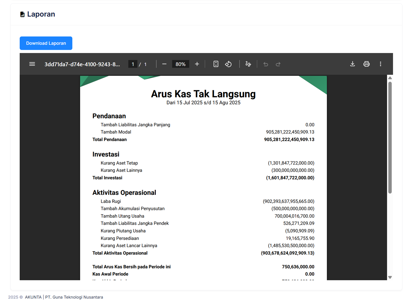This screenshot has width=414, height=304.
Task: Click the Tambah Utang Usaha row
Action: (203, 216)
